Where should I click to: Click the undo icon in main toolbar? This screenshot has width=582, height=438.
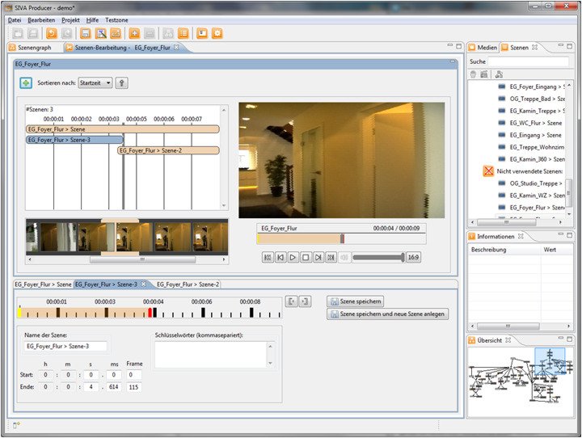coord(51,33)
